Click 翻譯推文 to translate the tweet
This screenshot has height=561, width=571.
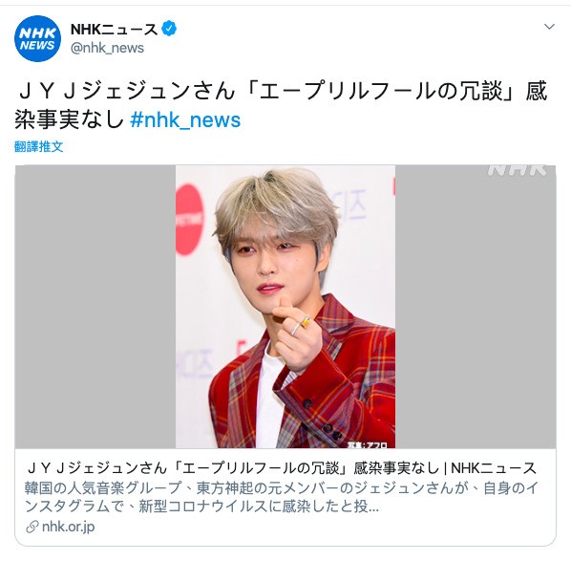pyautogui.click(x=38, y=146)
